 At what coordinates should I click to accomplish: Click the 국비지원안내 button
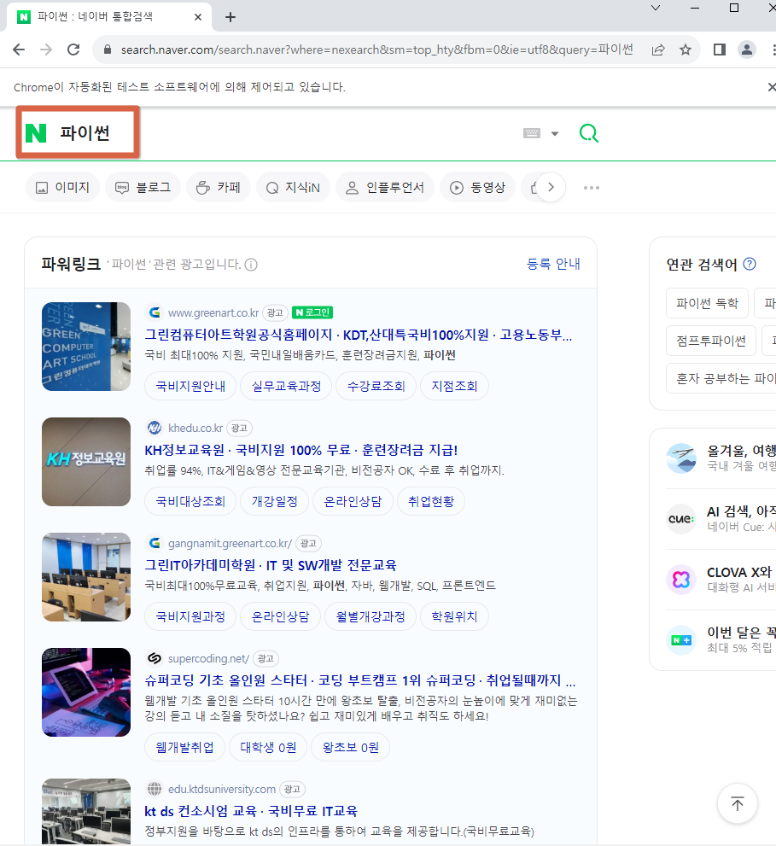point(190,386)
